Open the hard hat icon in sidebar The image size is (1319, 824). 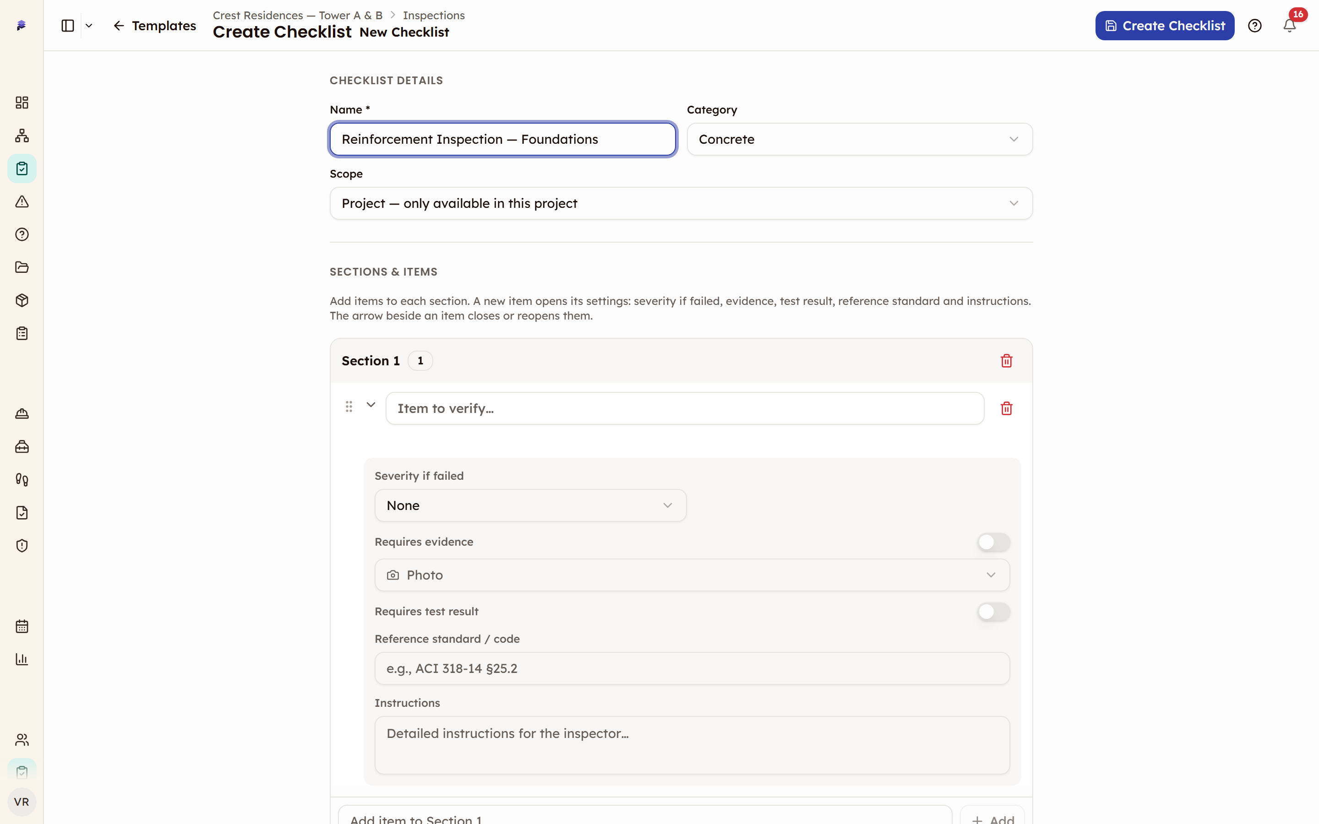click(22, 414)
